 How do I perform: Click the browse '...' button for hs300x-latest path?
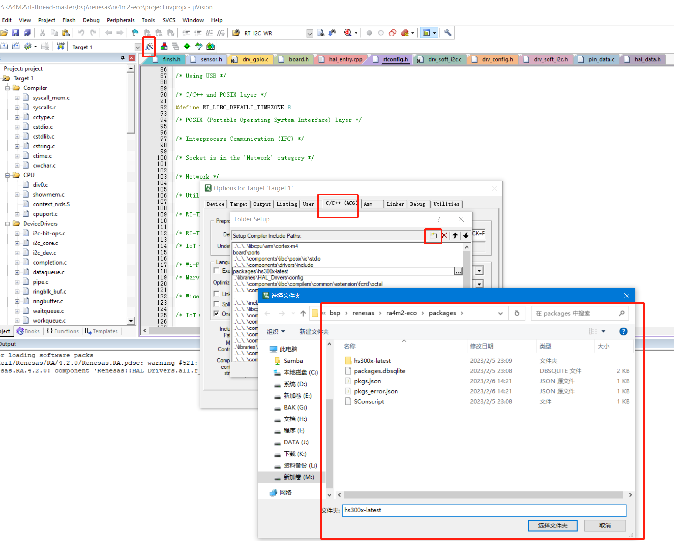click(x=458, y=271)
